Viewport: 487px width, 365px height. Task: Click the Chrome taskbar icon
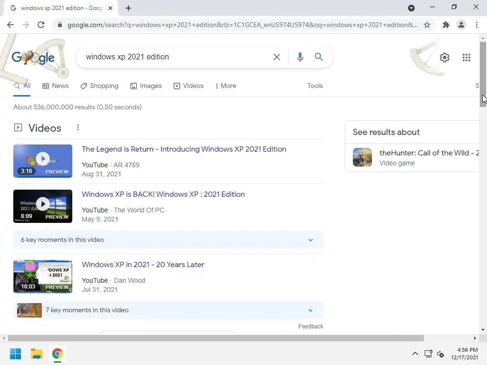point(57,354)
